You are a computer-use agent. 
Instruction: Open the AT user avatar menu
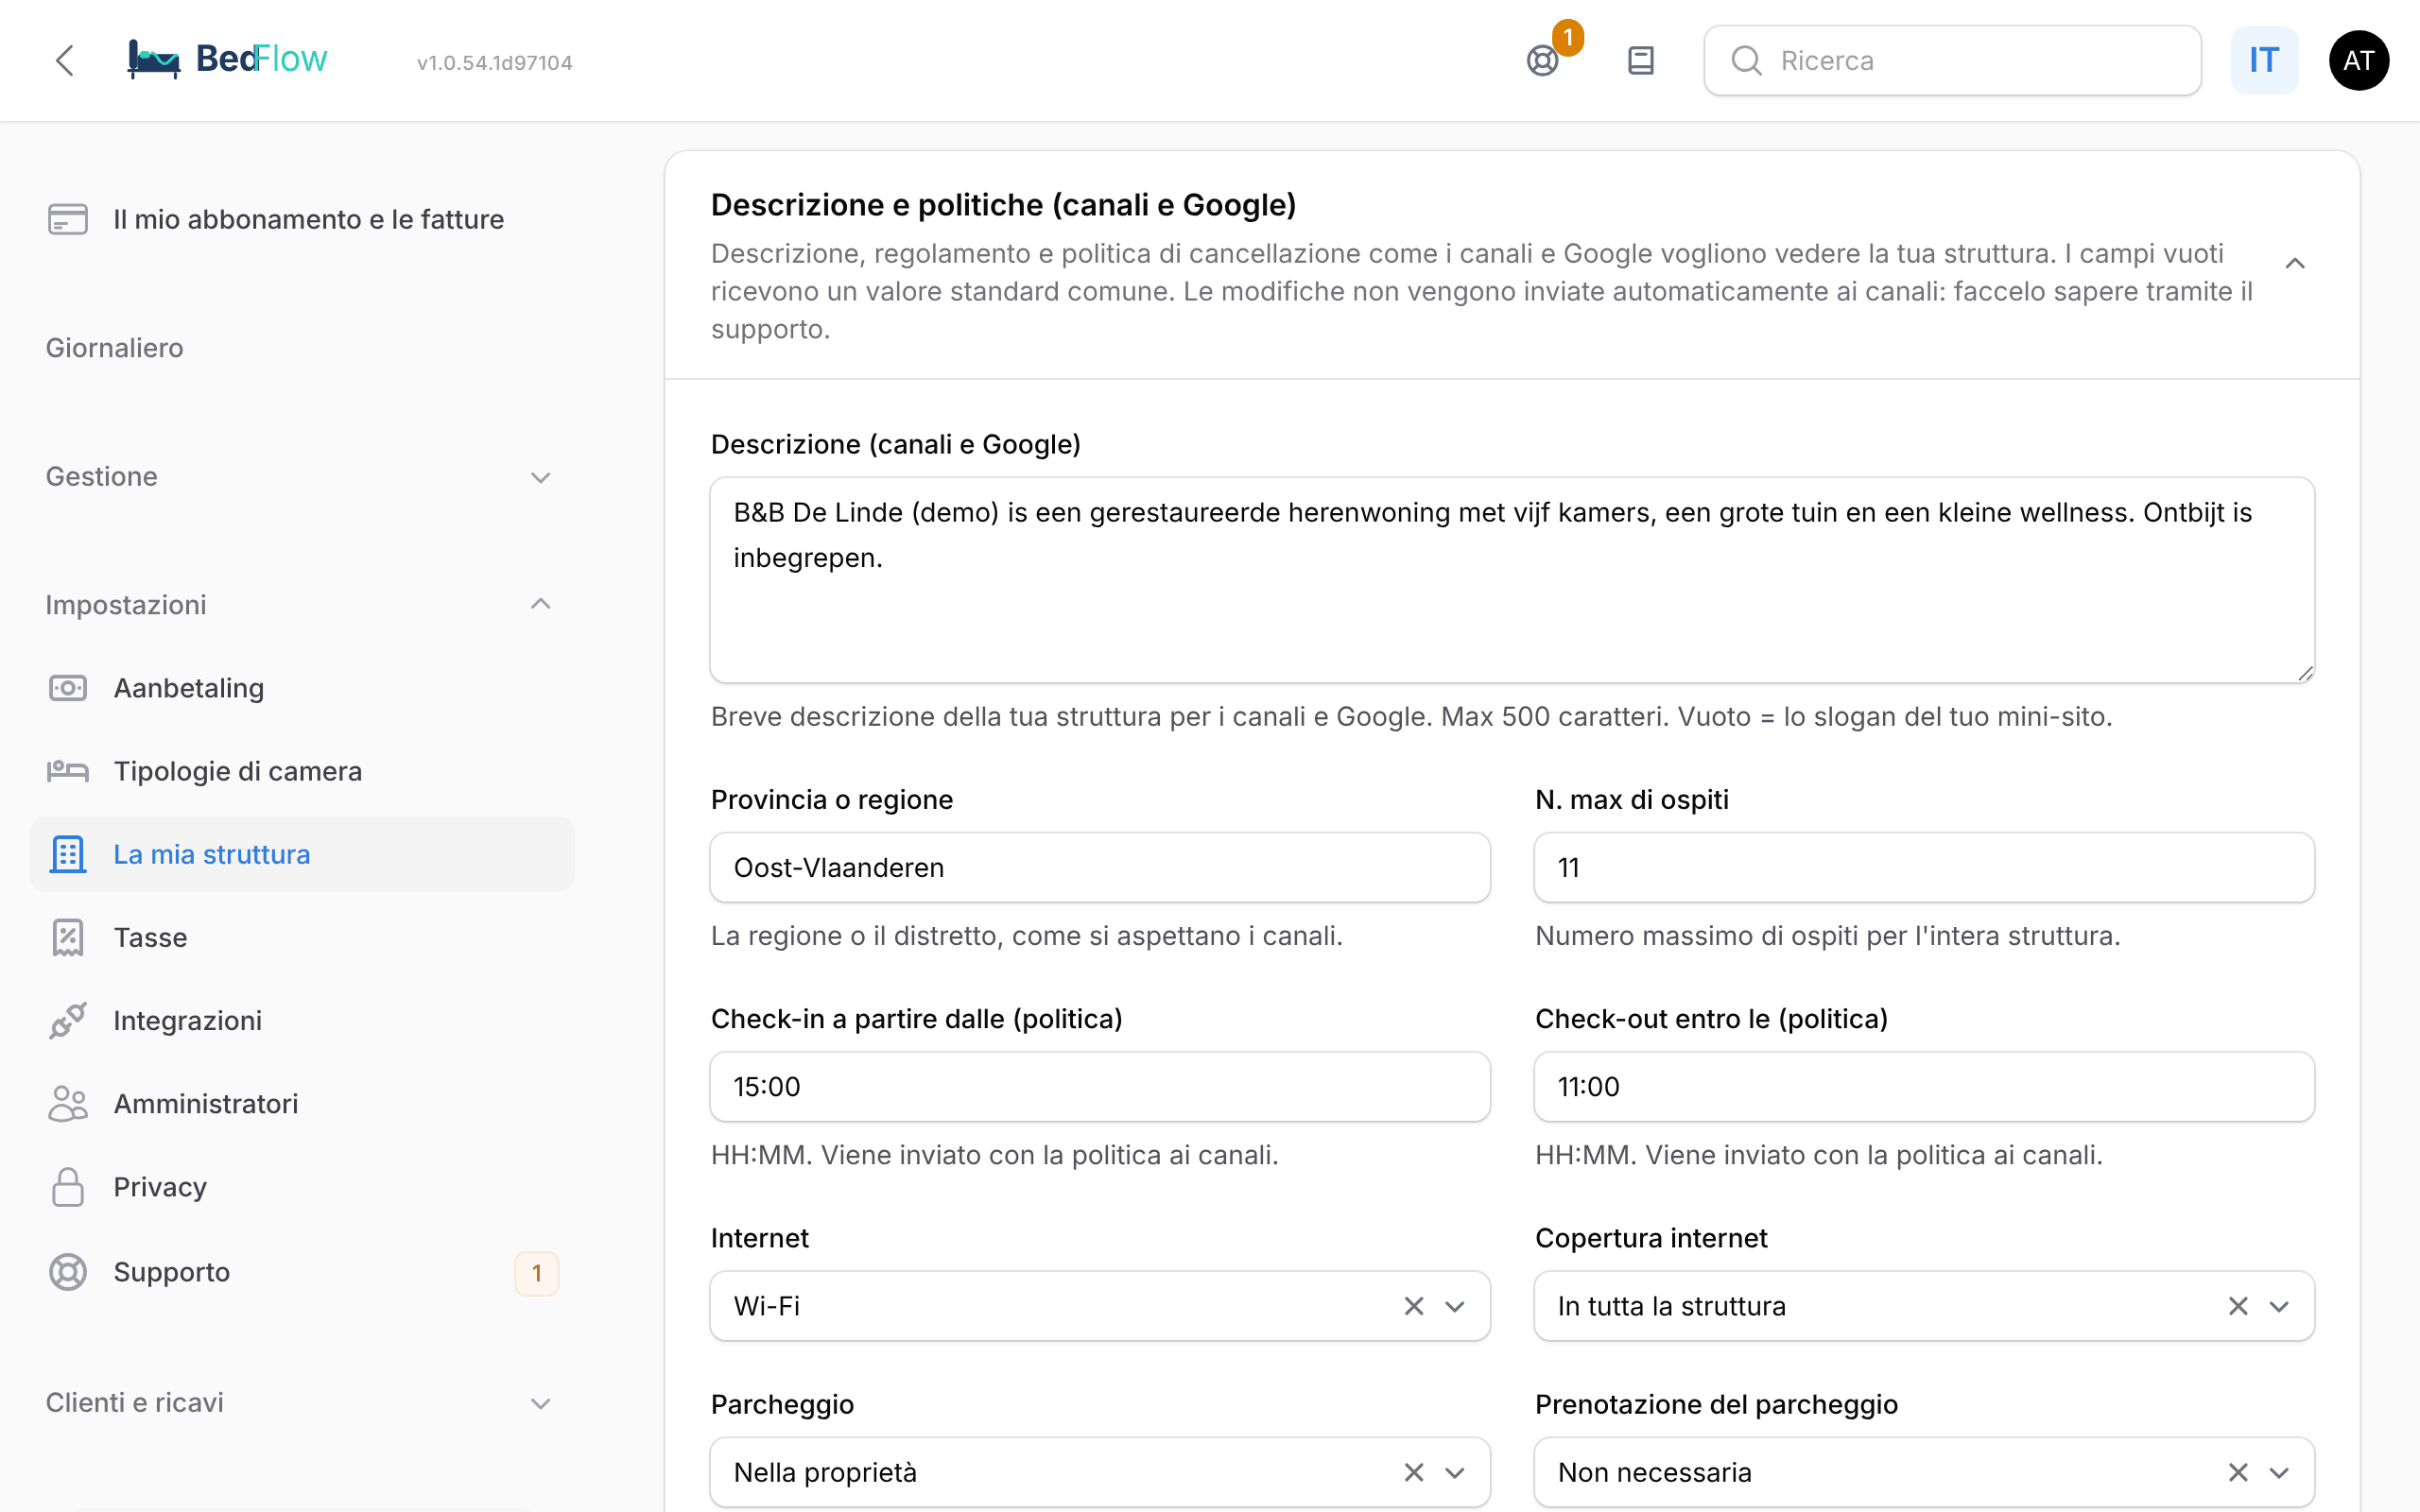pos(2358,61)
